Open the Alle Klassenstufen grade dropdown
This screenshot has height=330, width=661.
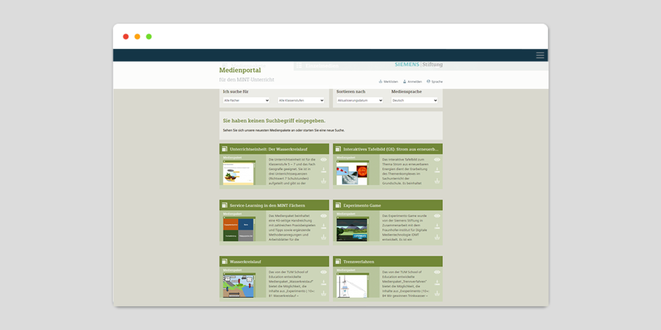pyautogui.click(x=301, y=100)
